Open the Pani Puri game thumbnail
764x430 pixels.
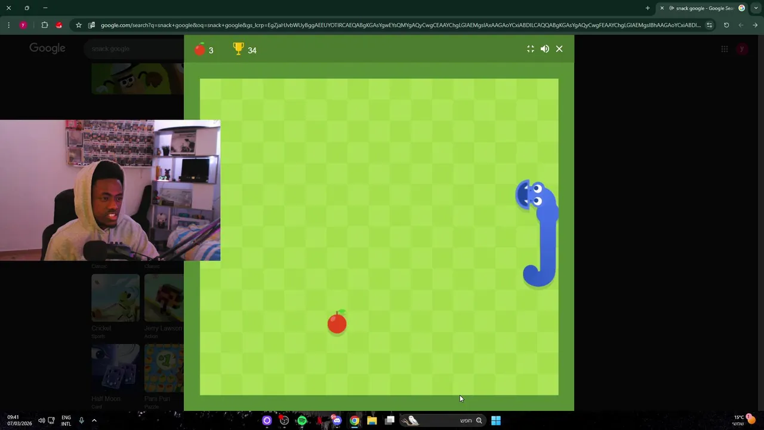[164, 368]
